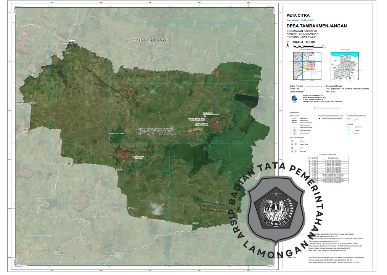Click the Camat office symbol in legend
The image size is (387, 275).
pos(292,148)
